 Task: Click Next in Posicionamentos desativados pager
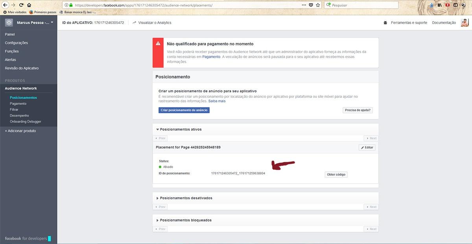tap(371, 207)
